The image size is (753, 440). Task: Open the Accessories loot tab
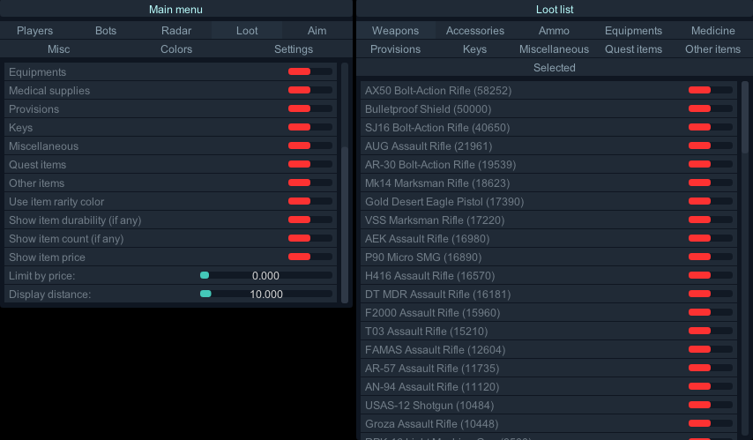(475, 31)
